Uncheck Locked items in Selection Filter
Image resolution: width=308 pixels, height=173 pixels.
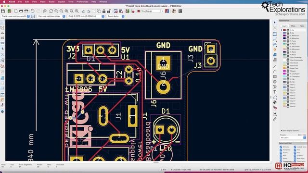[295, 147]
